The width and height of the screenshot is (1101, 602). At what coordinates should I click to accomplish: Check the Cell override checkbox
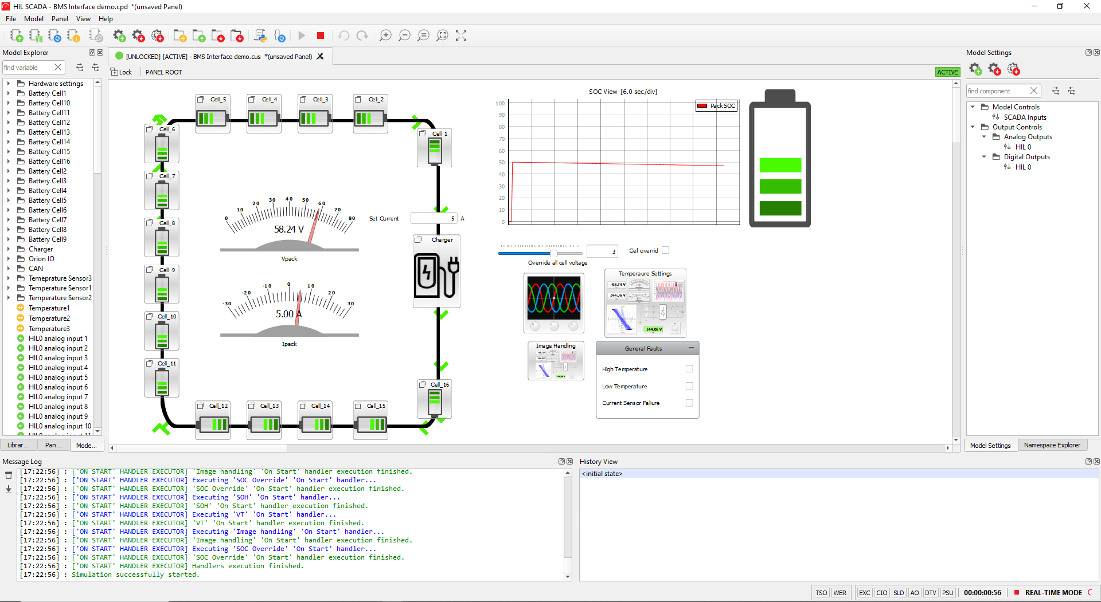coord(665,250)
